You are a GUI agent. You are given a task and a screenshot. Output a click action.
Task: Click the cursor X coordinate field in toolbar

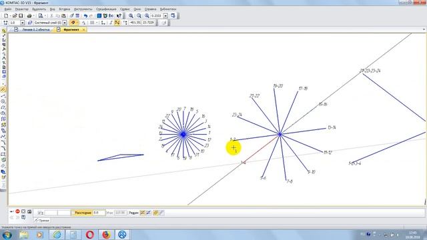[135, 23]
